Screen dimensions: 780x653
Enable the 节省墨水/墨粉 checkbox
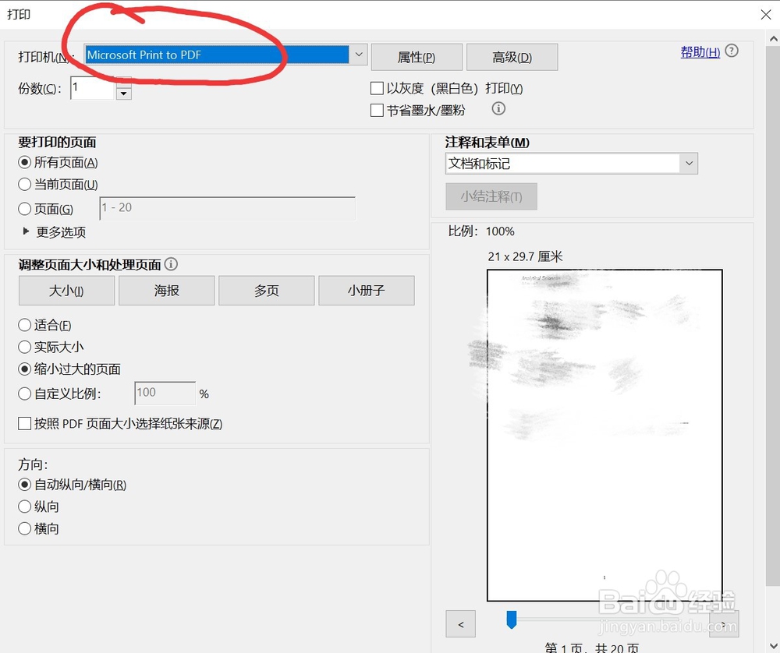(377, 110)
